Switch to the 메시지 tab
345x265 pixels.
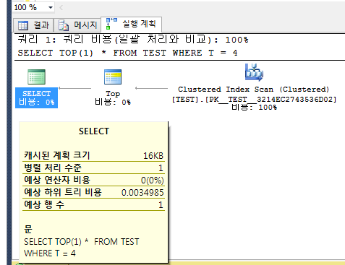[x=77, y=25]
